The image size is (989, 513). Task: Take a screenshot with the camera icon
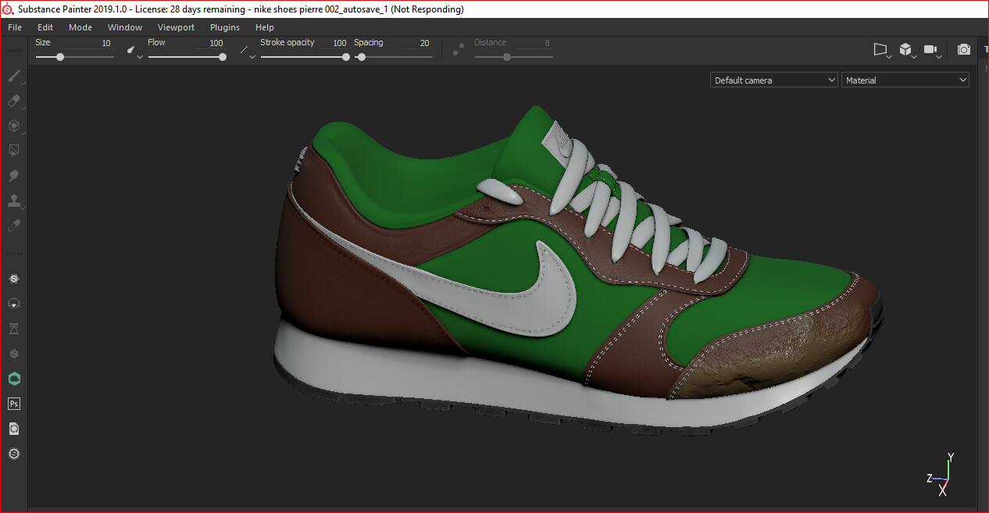964,49
